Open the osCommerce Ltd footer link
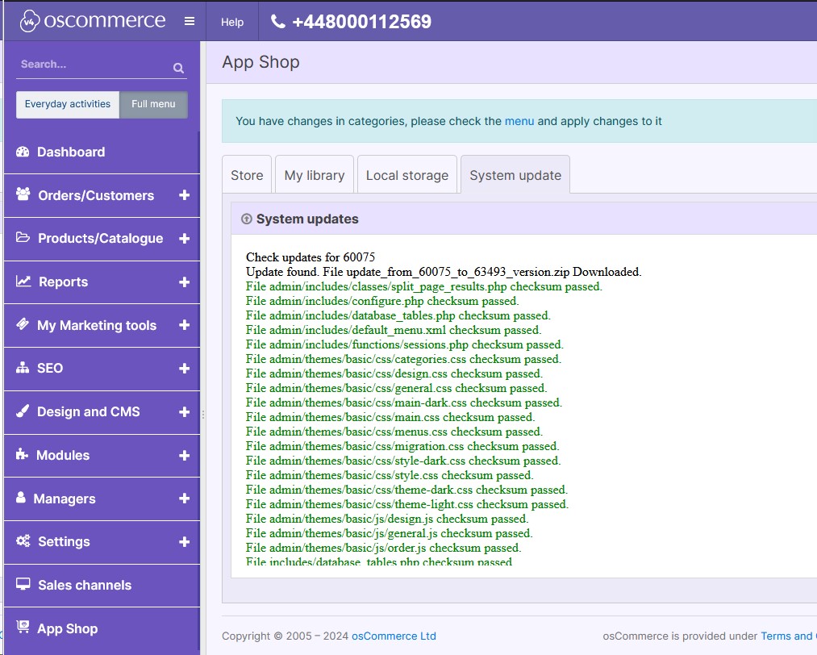The width and height of the screenshot is (817, 655). 394,636
